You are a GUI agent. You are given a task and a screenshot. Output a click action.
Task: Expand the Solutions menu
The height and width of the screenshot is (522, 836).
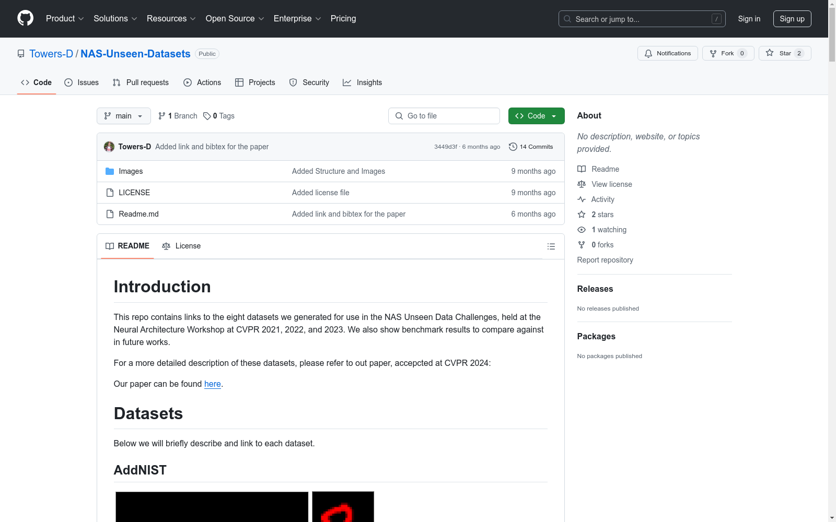pos(115,19)
